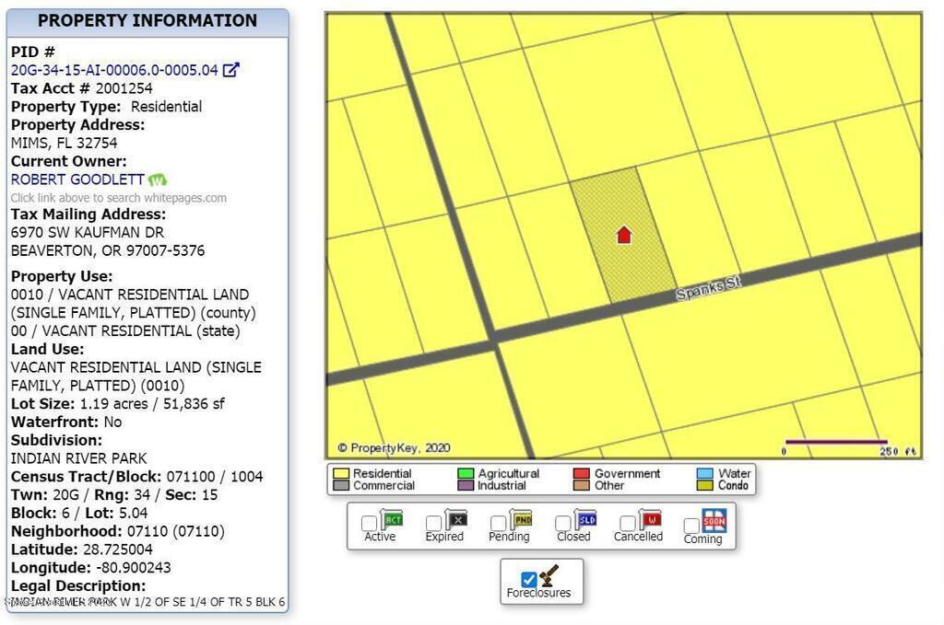Click the Coming Soon sign icon
944x625 pixels.
click(714, 520)
